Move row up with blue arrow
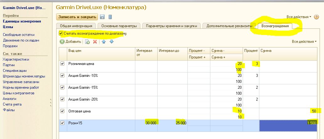Image resolution: width=324 pixels, height=139 pixels. [104, 42]
